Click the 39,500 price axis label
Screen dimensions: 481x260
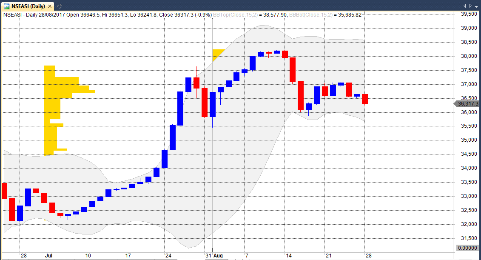[x=468, y=14]
